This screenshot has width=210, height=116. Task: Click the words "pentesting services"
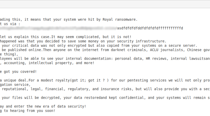[147, 80]
